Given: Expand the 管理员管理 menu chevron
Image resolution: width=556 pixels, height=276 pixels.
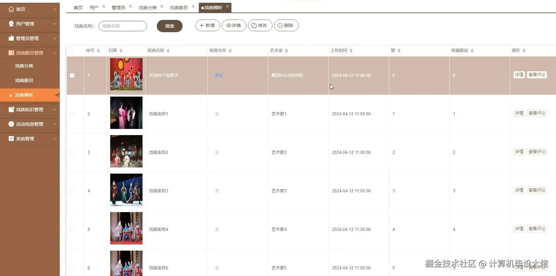Looking at the screenshot, I should 54,38.
